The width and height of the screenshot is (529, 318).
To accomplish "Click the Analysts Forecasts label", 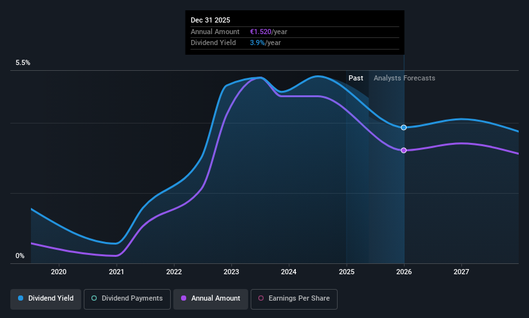I will click(405, 79).
